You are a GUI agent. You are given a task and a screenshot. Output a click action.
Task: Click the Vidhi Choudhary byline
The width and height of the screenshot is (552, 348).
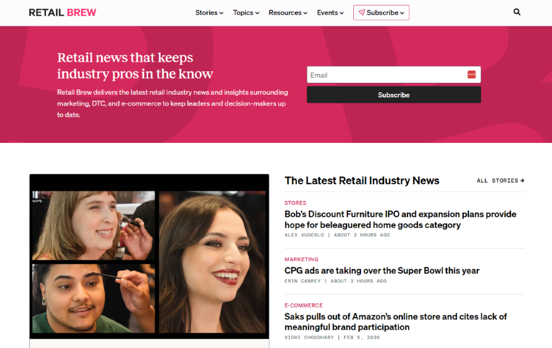(x=308, y=337)
